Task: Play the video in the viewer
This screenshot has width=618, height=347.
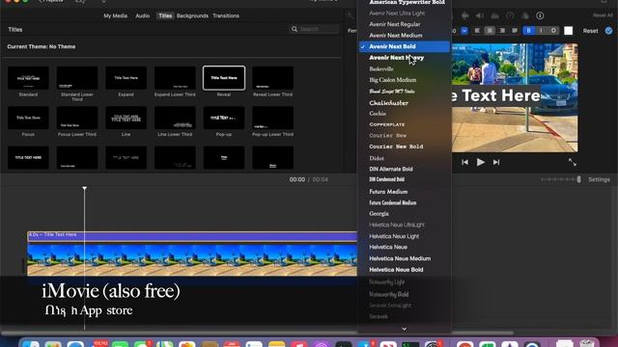Action: click(x=481, y=162)
